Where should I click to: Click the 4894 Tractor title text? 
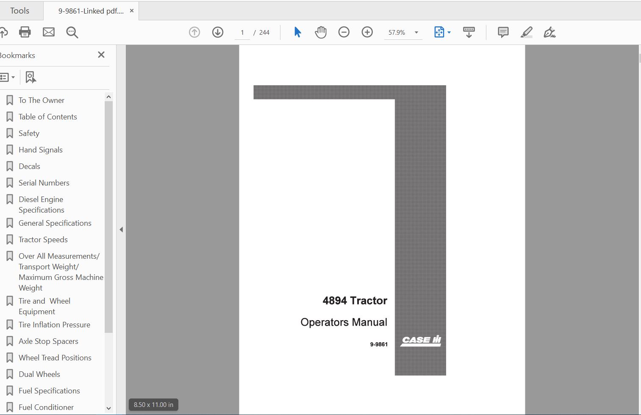[x=355, y=301]
